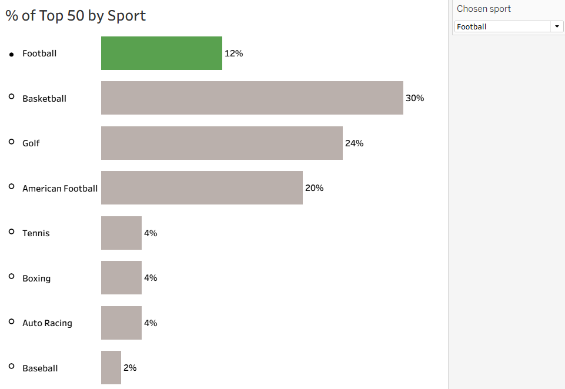The width and height of the screenshot is (565, 389).
Task: Click the Basketball sport label
Action: (x=44, y=99)
